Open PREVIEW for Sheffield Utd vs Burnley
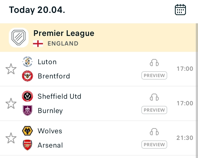198x158 pixels. 154,110
